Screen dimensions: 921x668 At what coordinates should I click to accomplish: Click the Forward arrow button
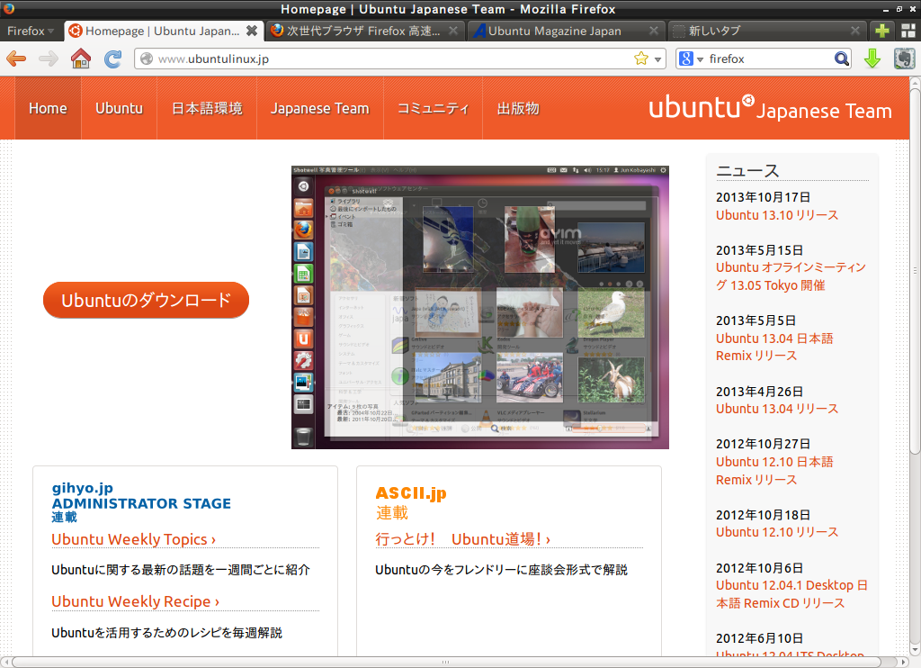click(49, 59)
